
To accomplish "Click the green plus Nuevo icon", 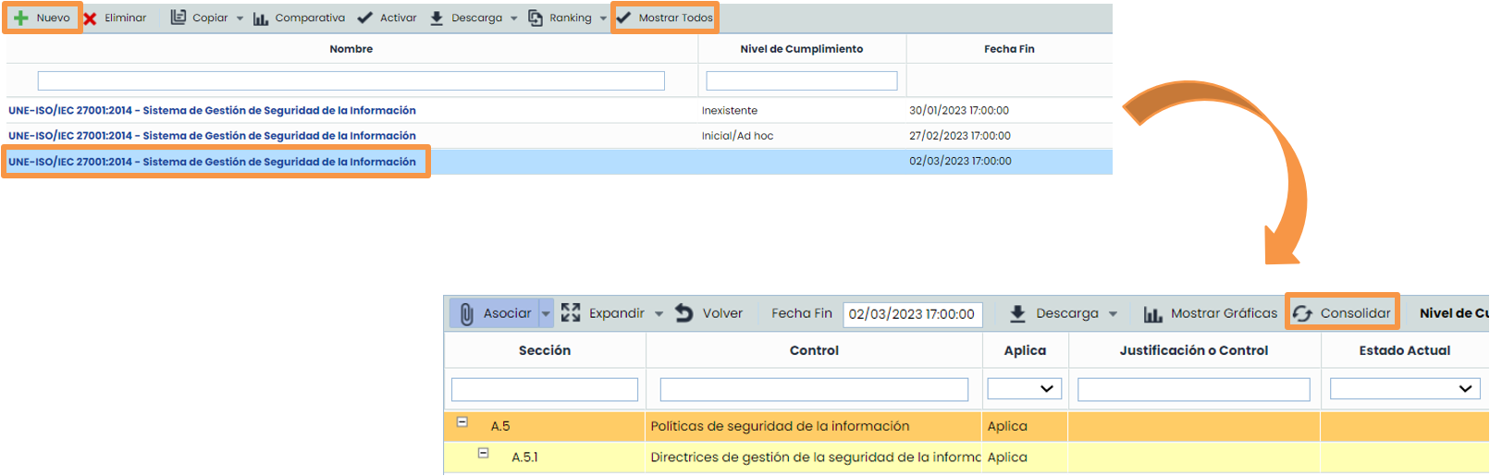I will [x=21, y=18].
